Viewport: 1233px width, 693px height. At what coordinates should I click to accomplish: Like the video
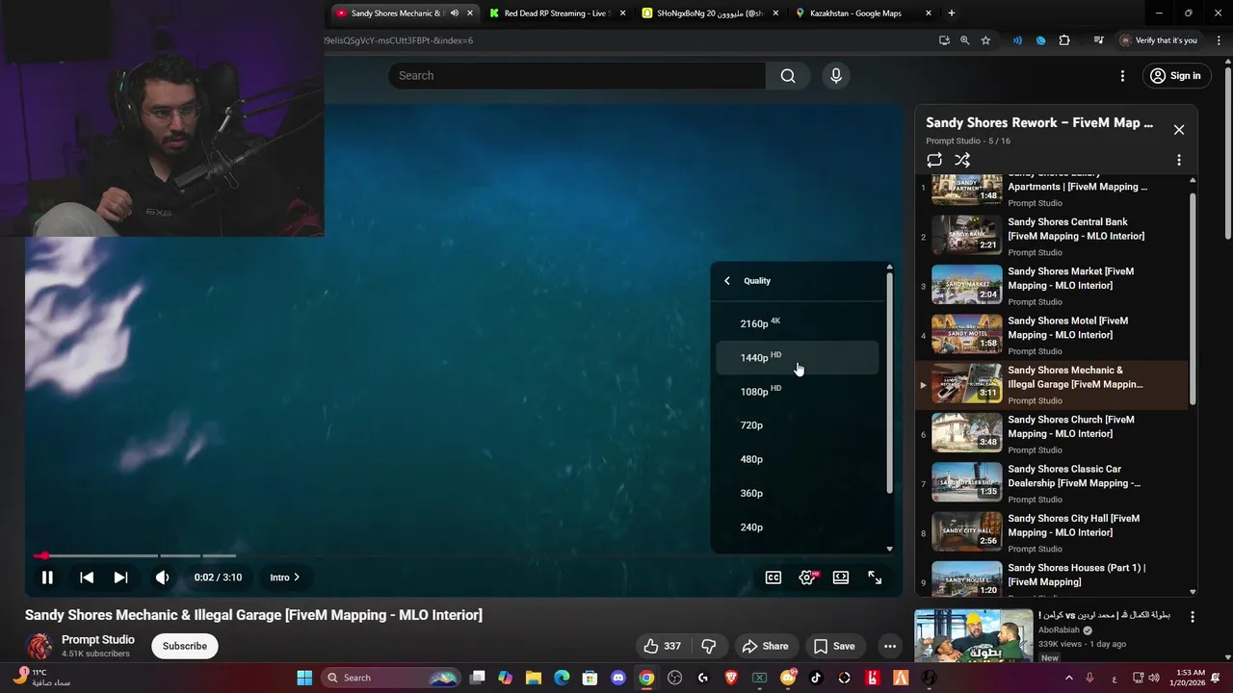pos(660,646)
